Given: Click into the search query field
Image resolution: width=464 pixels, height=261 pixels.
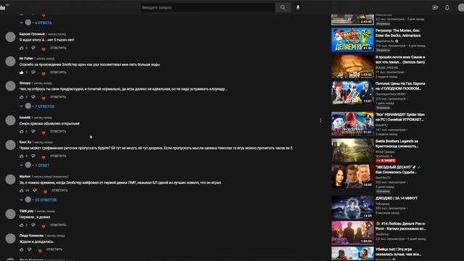Looking at the screenshot, I should coord(207,7).
